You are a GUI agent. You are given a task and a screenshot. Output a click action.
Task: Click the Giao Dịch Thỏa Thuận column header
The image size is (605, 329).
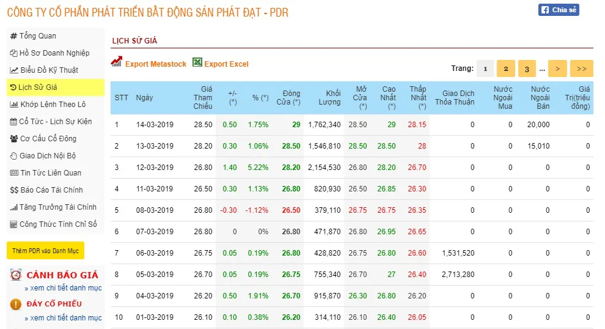455,98
